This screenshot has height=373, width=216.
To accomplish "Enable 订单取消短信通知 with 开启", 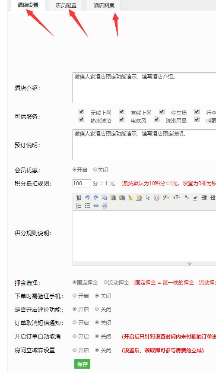I will (x=75, y=322).
